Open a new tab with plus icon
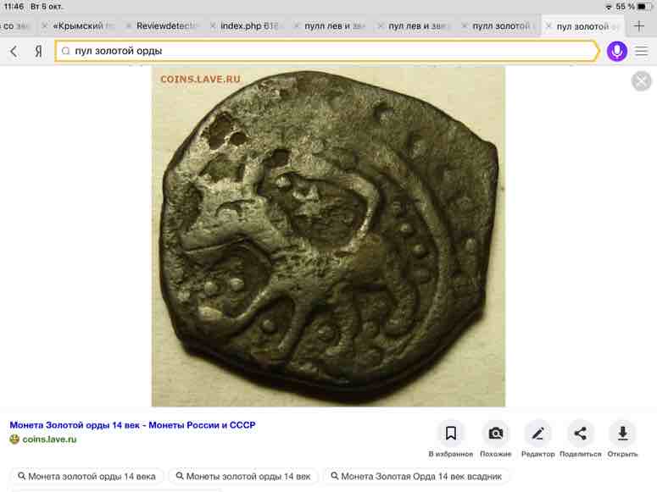The height and width of the screenshot is (492, 657). 639,25
